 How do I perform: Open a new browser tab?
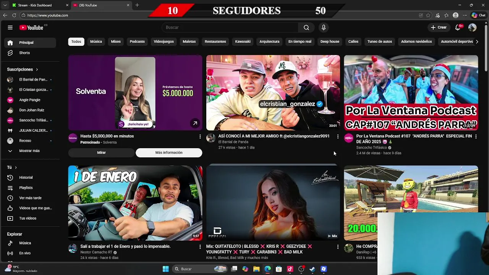click(x=137, y=5)
